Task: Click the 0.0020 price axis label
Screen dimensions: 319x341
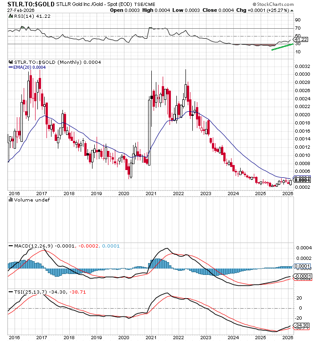Action: pyautogui.click(x=303, y=114)
